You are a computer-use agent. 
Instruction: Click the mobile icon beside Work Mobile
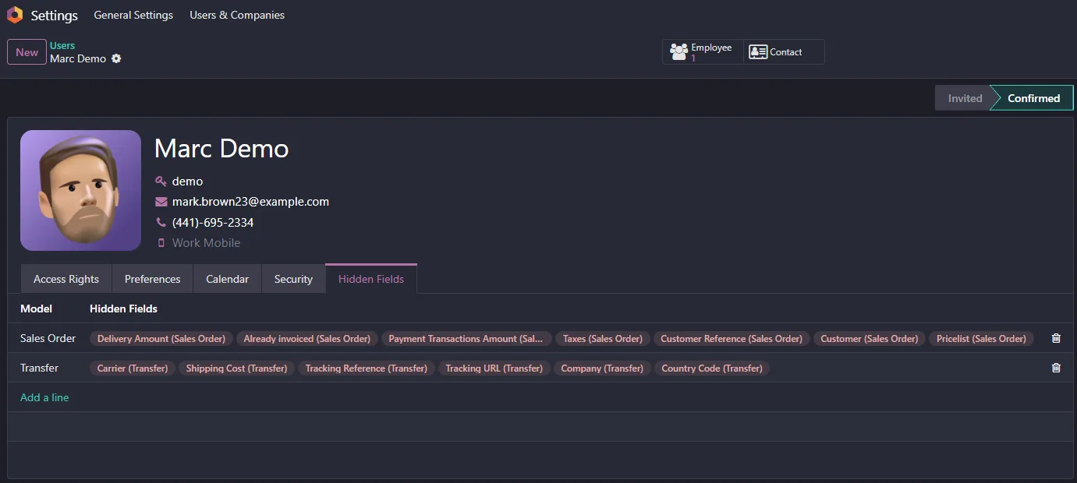(x=161, y=243)
